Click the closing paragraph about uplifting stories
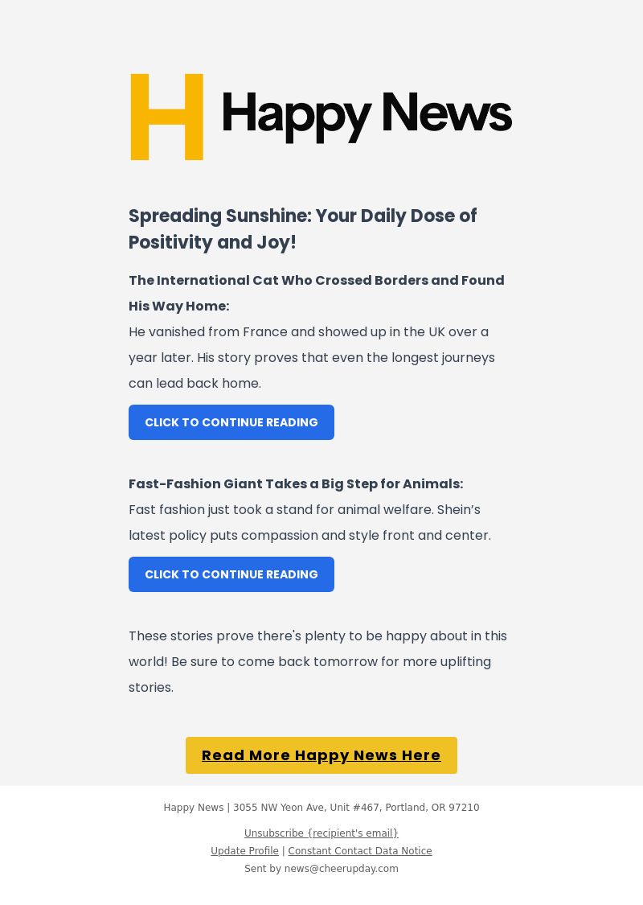The image size is (643, 905). 317,661
